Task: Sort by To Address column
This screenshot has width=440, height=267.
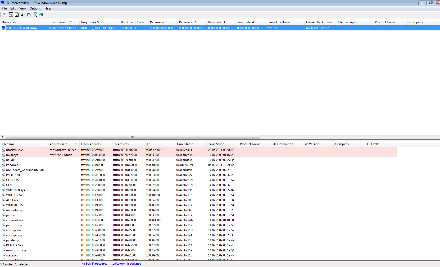Action: tap(127, 144)
